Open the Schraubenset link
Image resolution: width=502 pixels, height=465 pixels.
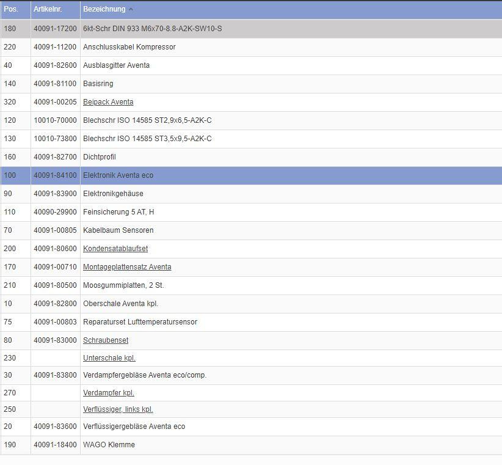(106, 340)
